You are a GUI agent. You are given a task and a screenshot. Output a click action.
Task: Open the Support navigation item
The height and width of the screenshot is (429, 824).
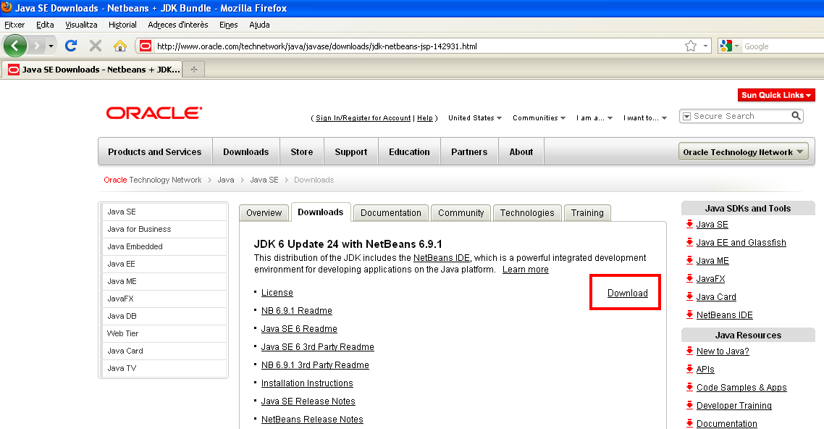click(x=351, y=152)
